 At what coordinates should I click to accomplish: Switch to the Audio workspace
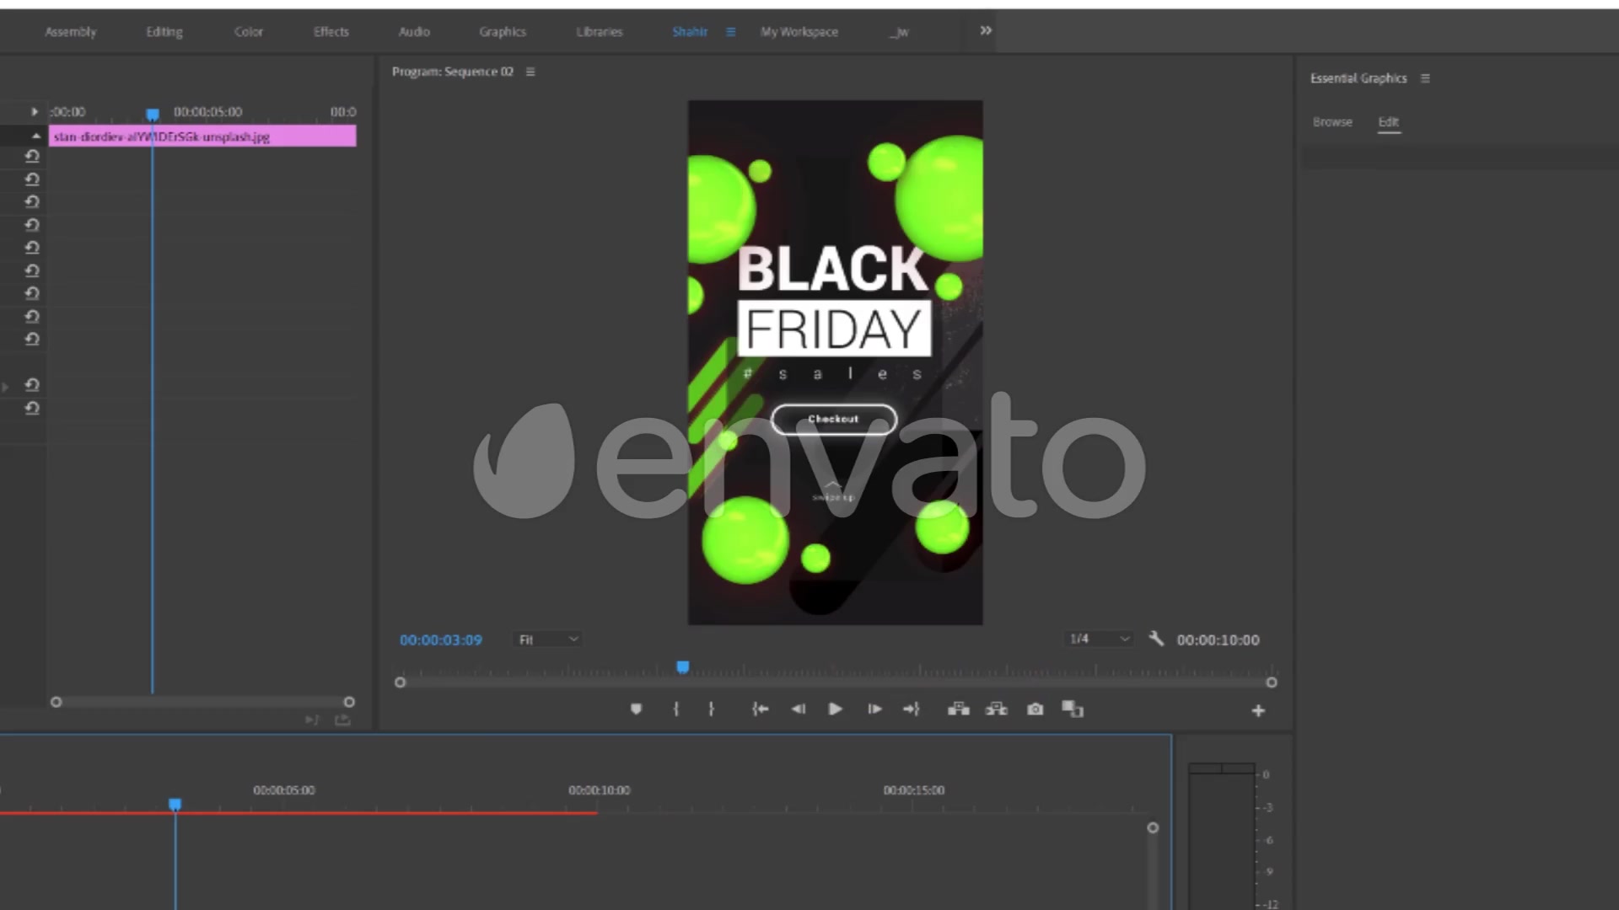tap(414, 32)
